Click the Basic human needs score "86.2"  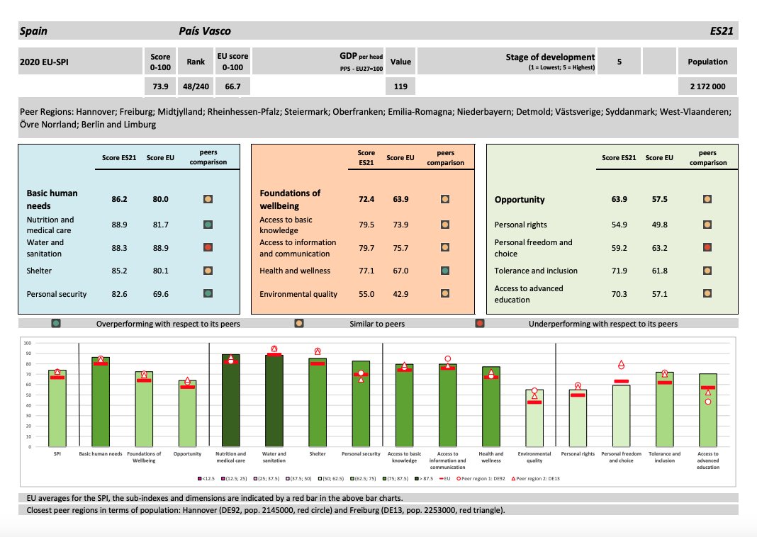119,199
